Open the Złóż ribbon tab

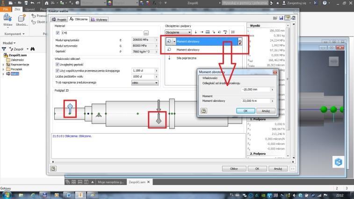click(x=17, y=9)
